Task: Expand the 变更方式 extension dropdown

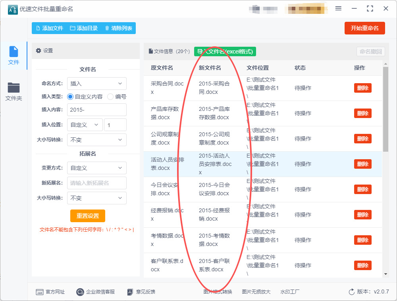Action: click(x=96, y=168)
